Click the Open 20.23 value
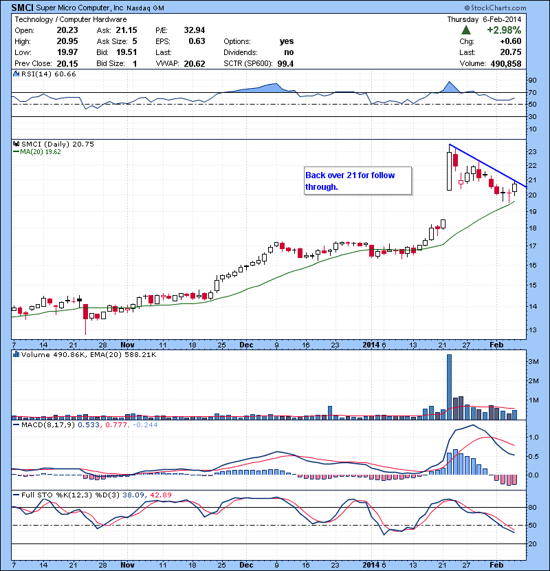550x571 pixels. pos(67,30)
